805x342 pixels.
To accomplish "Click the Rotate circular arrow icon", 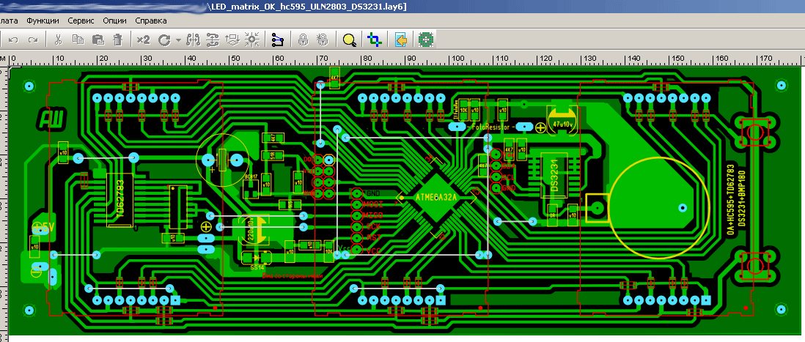I will 164,40.
